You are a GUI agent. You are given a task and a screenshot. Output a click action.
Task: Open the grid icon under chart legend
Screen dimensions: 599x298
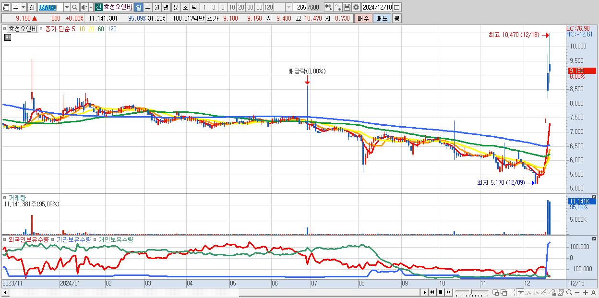point(7,38)
